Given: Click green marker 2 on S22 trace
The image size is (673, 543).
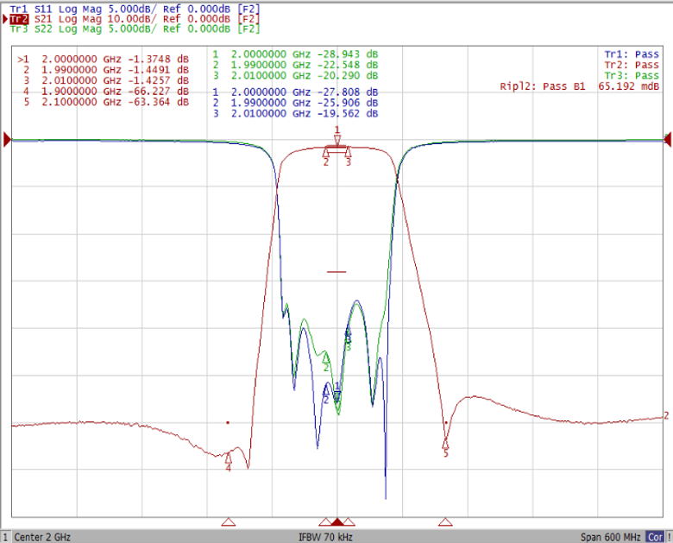Looking at the screenshot, I should click(326, 357).
